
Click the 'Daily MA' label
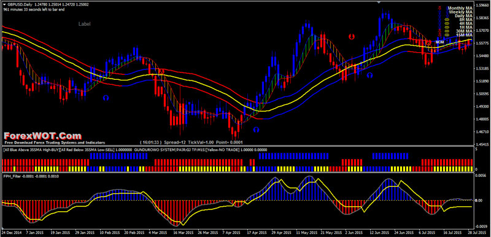464,15
